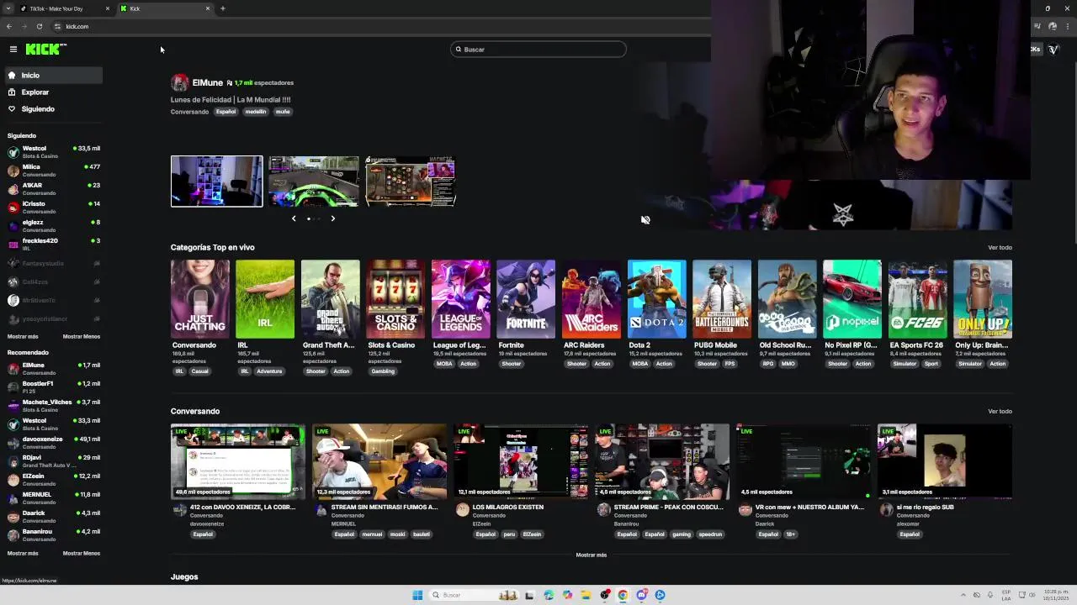Open Milica channel in sidebar
Viewport: 1077px width, 605px height.
coord(54,171)
